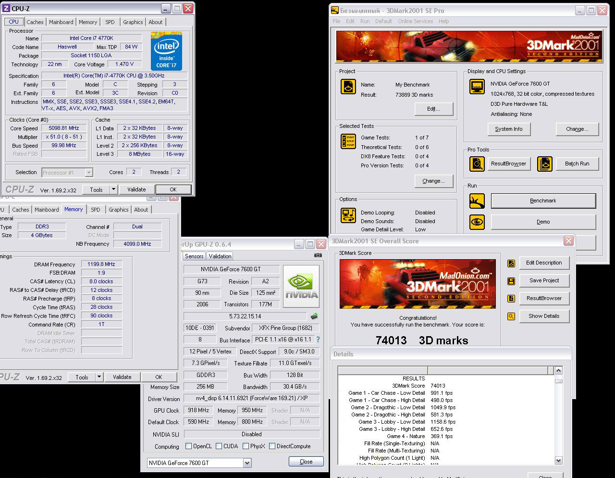Click the Display and CPU Settings monitor icon
This screenshot has height=478, width=615.
pyautogui.click(x=477, y=87)
